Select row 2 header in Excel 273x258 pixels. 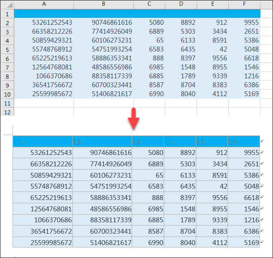pos(7,23)
